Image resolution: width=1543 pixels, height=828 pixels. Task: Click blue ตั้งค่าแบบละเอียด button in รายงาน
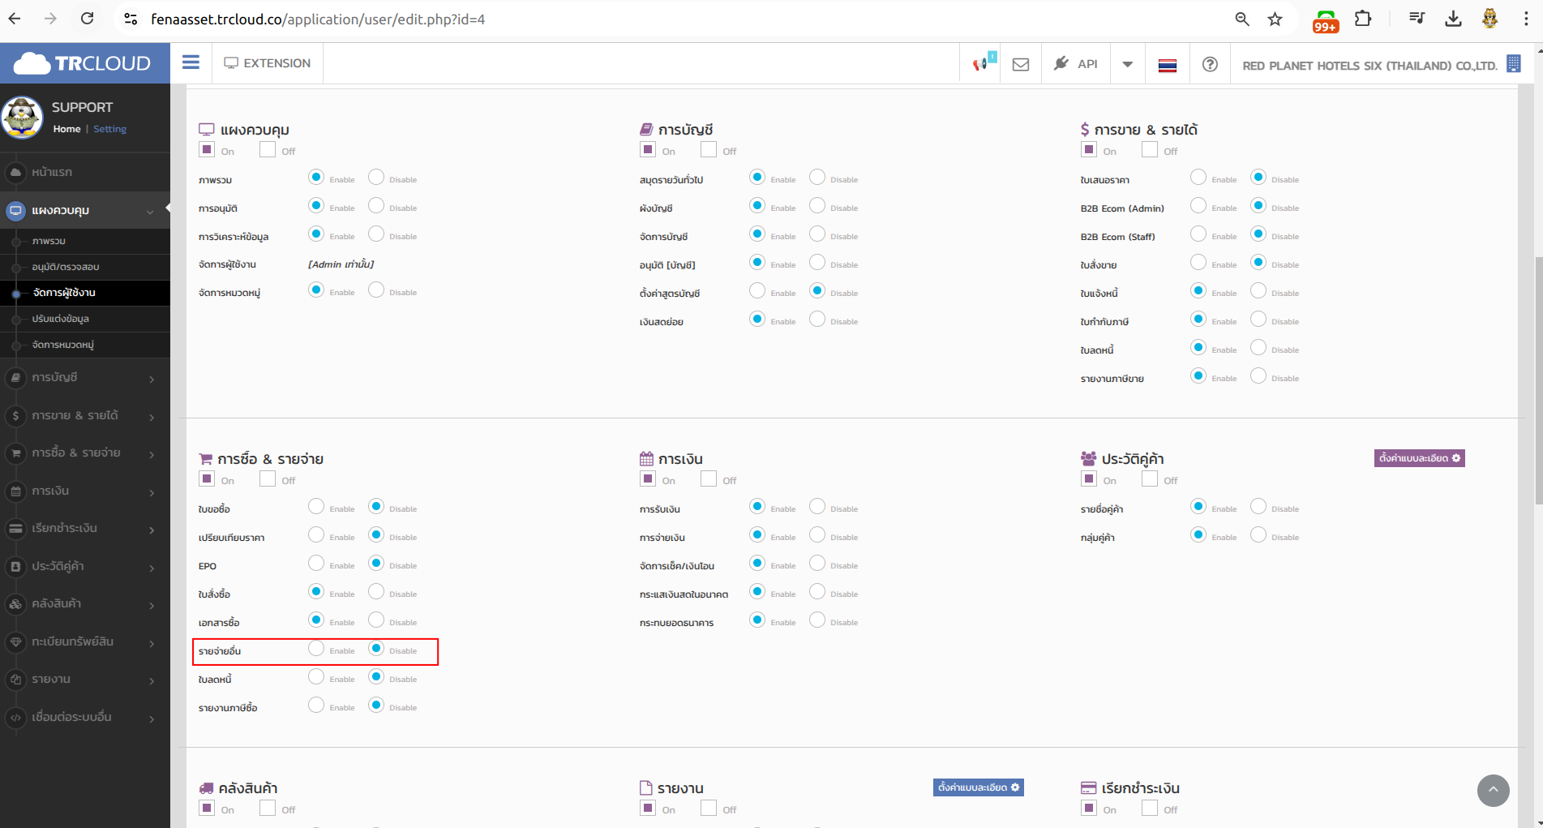pyautogui.click(x=978, y=787)
